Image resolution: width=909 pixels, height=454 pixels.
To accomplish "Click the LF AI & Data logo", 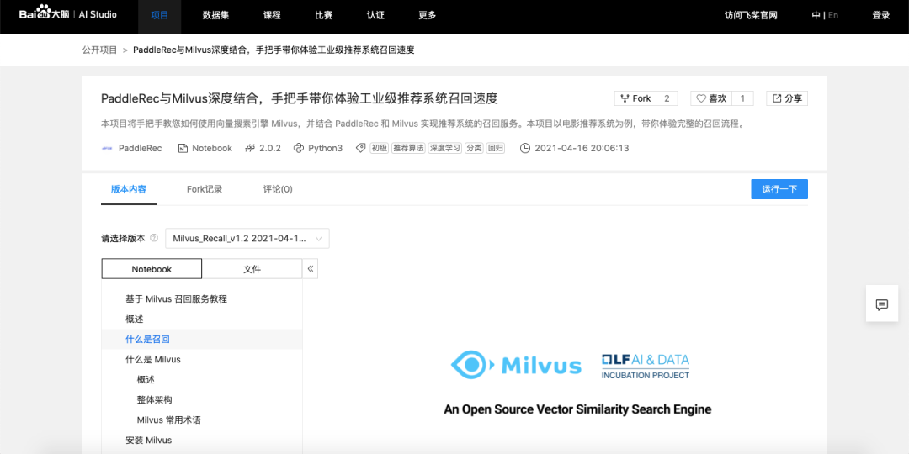I will click(x=646, y=367).
